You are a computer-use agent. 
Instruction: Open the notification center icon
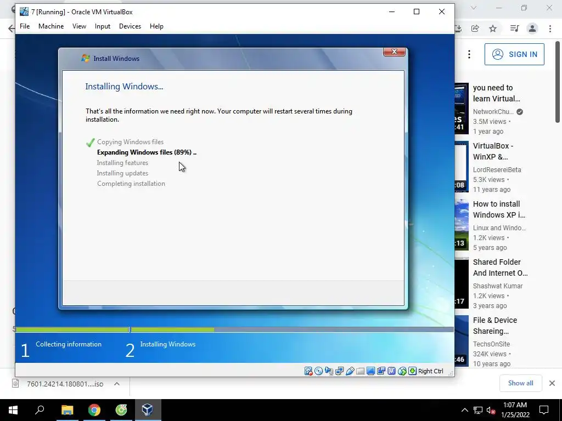(544, 410)
